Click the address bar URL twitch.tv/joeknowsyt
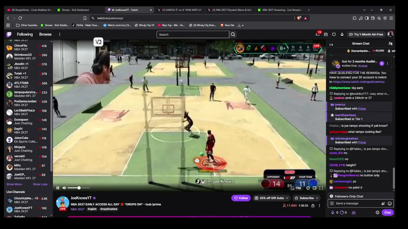 (x=110, y=18)
